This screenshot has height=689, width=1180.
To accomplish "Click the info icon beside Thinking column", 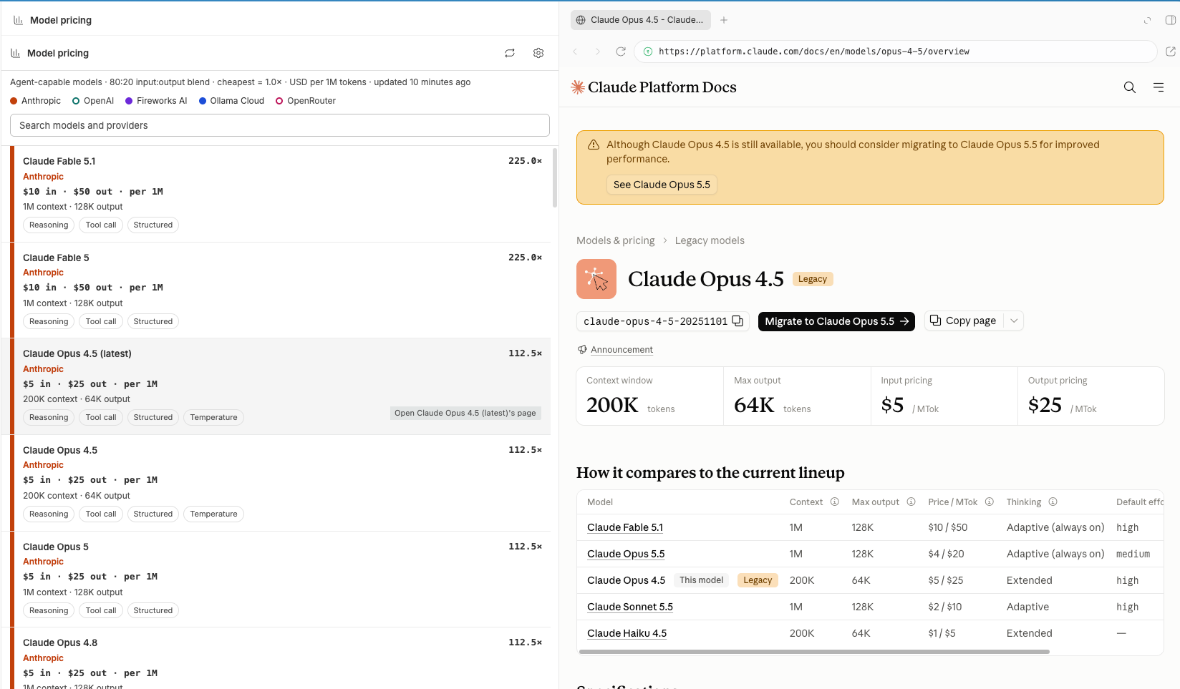I will [x=1053, y=502].
